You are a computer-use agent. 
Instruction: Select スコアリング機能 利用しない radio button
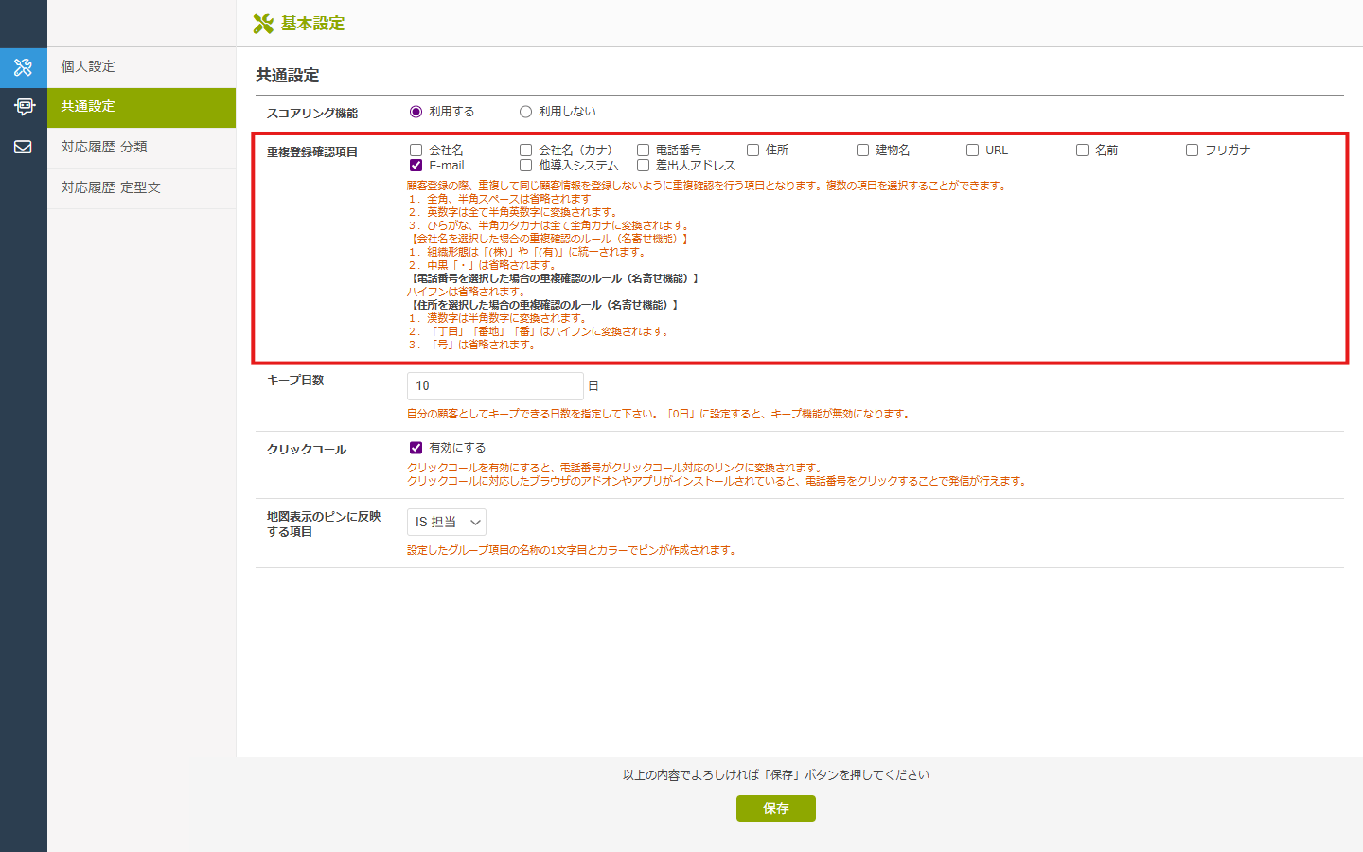525,112
